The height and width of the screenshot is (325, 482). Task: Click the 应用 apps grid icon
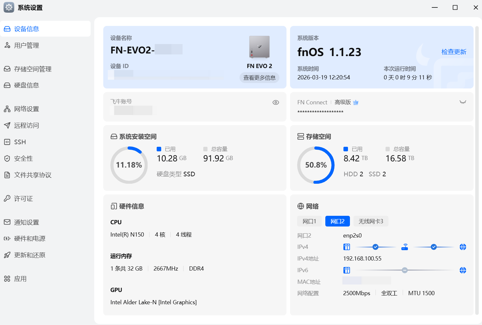7,279
